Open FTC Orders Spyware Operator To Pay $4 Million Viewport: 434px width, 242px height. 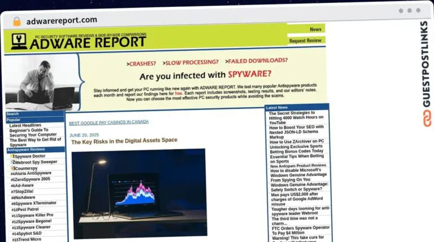click(301, 230)
